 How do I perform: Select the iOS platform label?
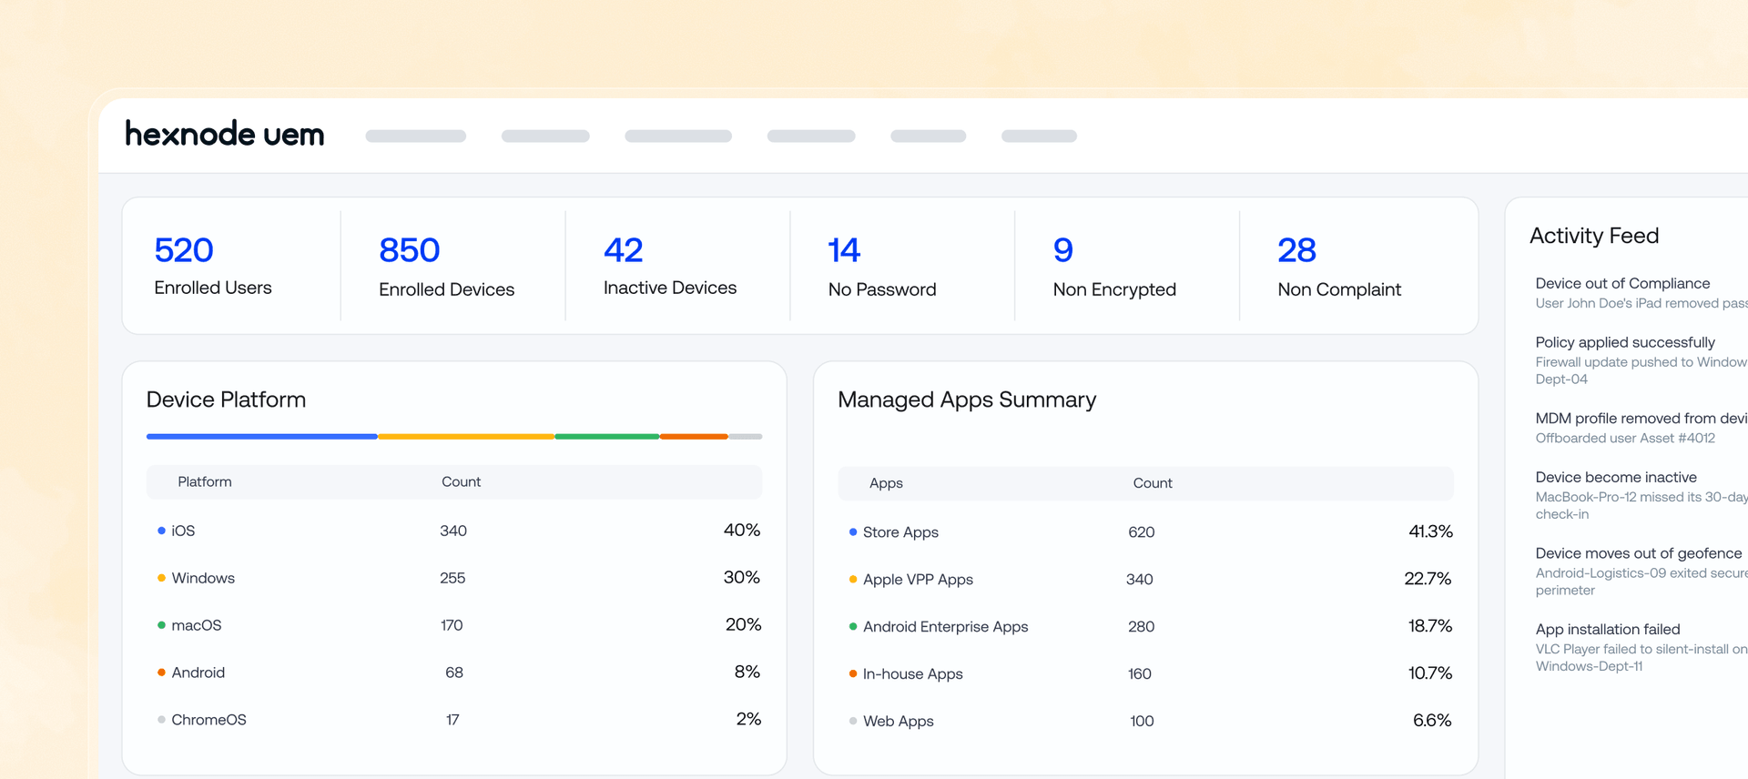183,531
